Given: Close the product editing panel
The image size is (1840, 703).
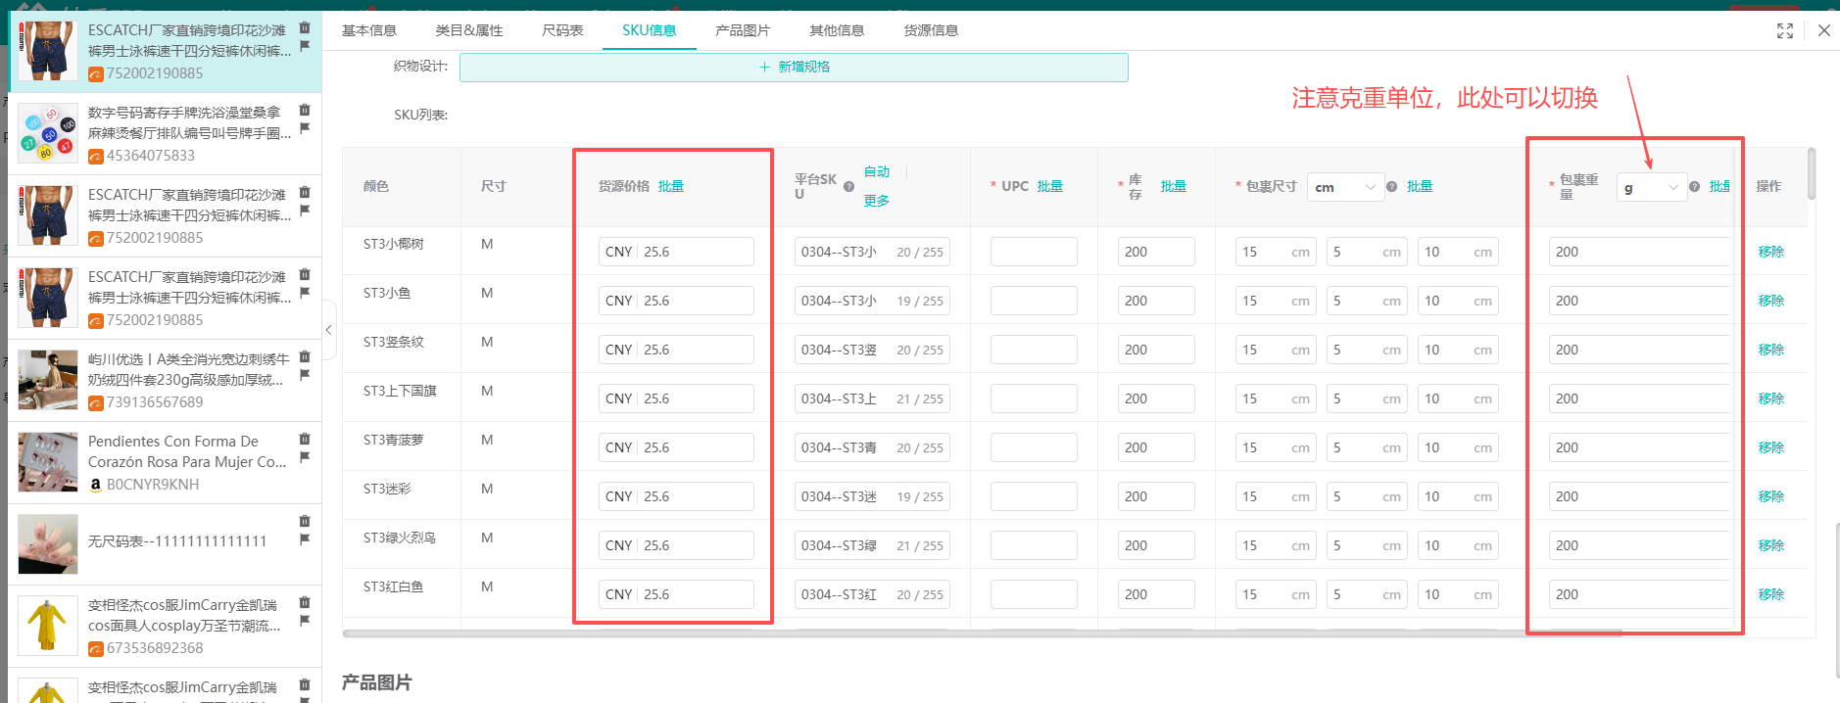Looking at the screenshot, I should [x=1823, y=31].
